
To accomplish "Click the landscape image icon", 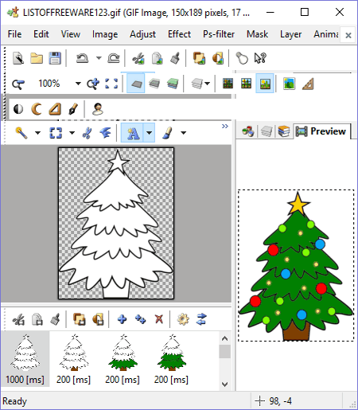I will point(289,84).
